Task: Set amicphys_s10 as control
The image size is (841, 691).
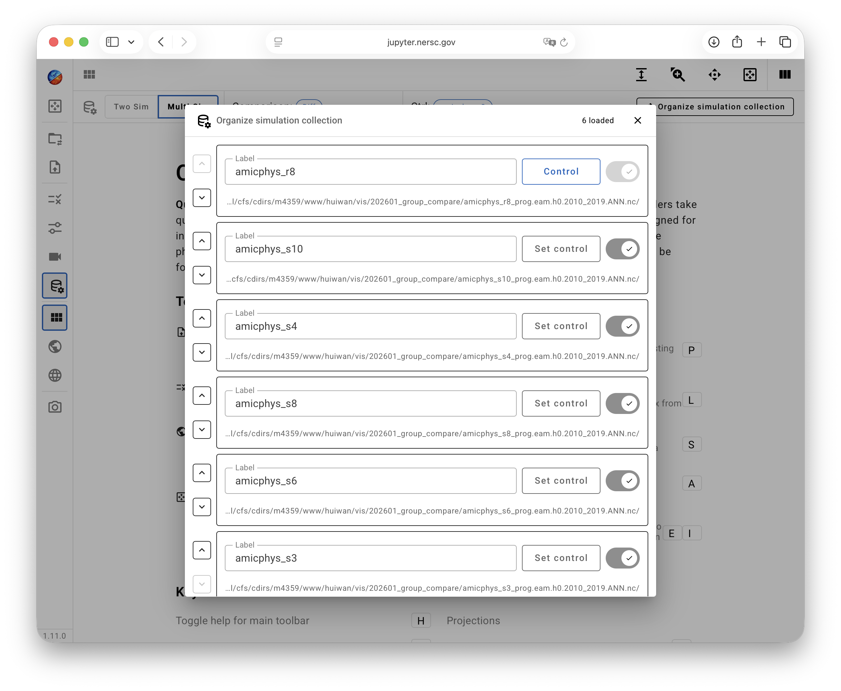Action: coord(561,249)
